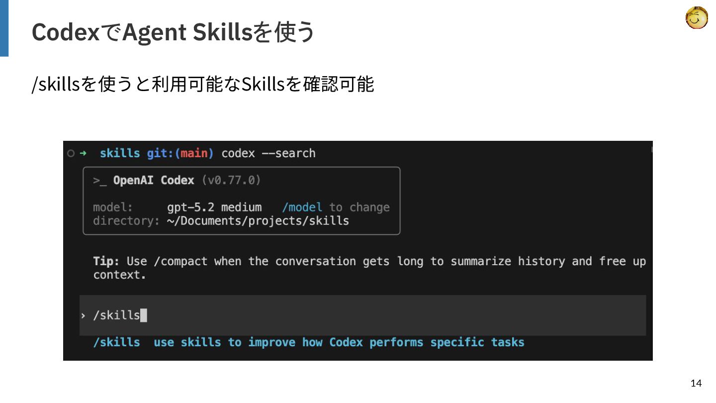Viewport: 716px width, 403px height.
Task: Click the ~/Documents/projects/skills directory path
Action: point(258,221)
